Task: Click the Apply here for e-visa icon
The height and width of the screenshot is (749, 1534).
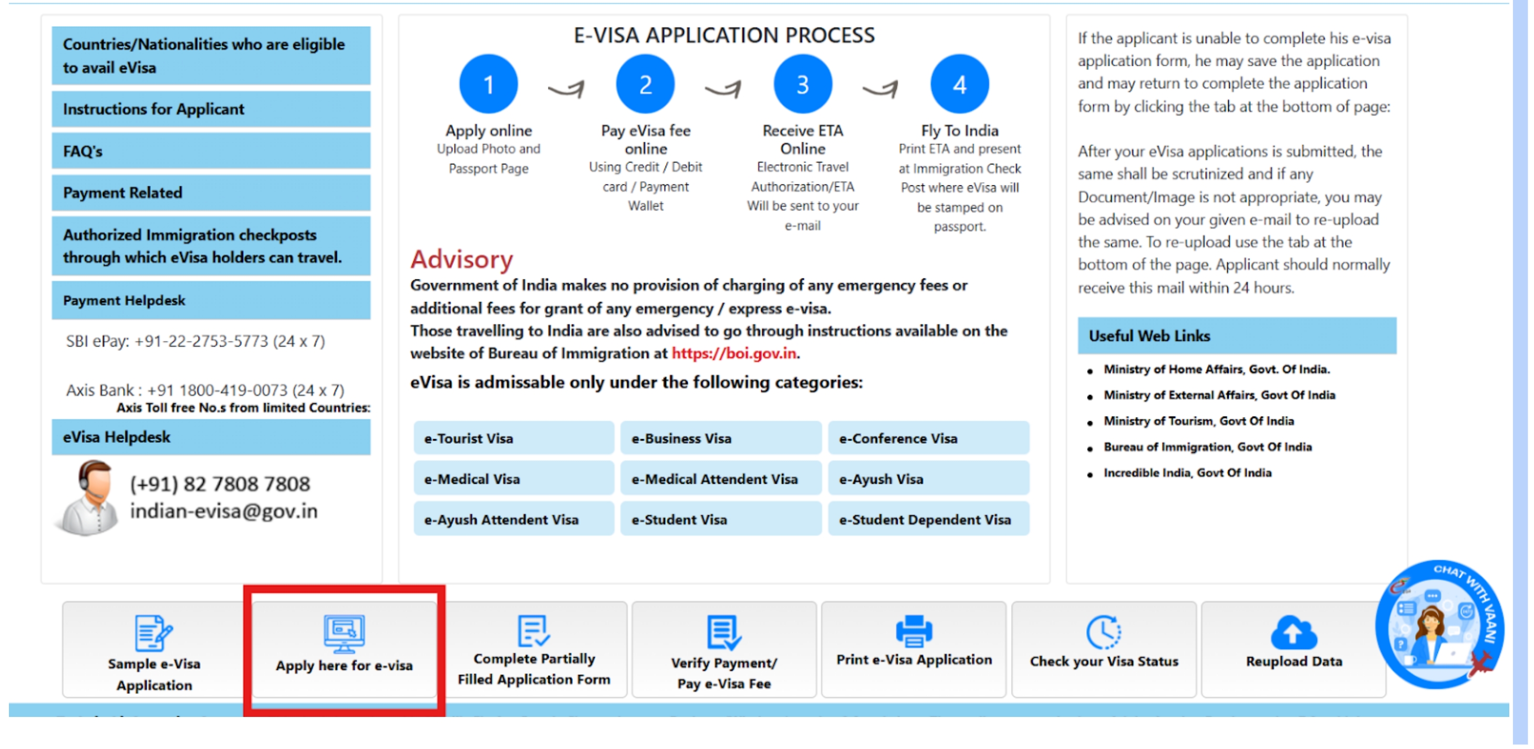Action: tap(344, 633)
